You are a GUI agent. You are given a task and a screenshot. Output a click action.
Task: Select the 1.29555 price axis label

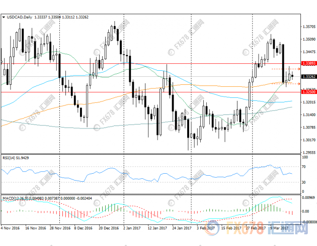[309, 153]
